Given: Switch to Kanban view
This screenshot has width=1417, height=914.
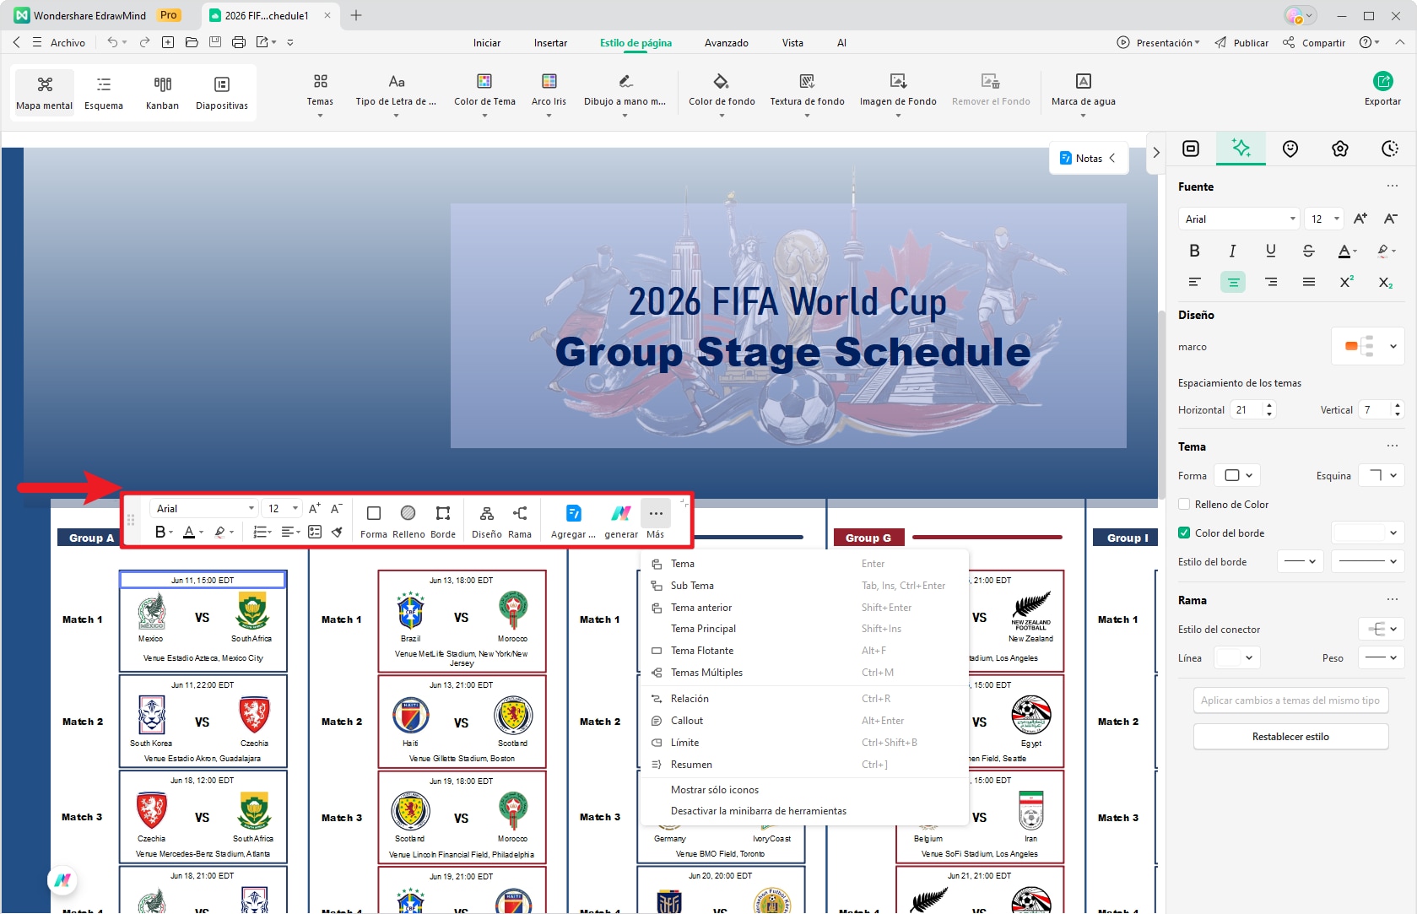Looking at the screenshot, I should point(162,93).
